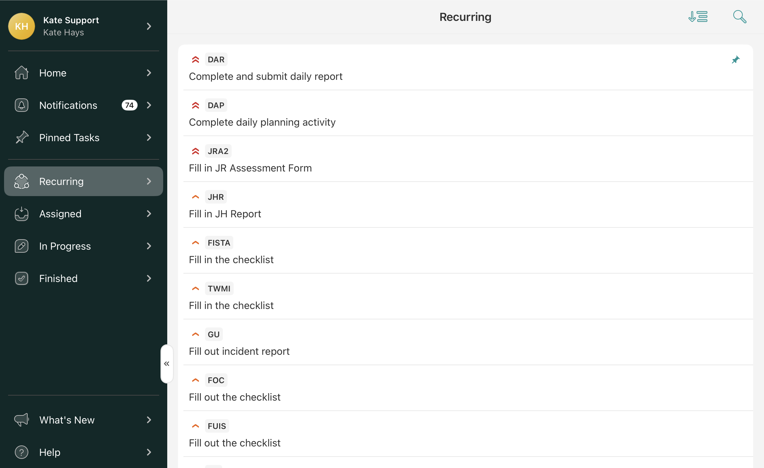Click the Assigned inbox icon
764x468 pixels.
pos(22,214)
